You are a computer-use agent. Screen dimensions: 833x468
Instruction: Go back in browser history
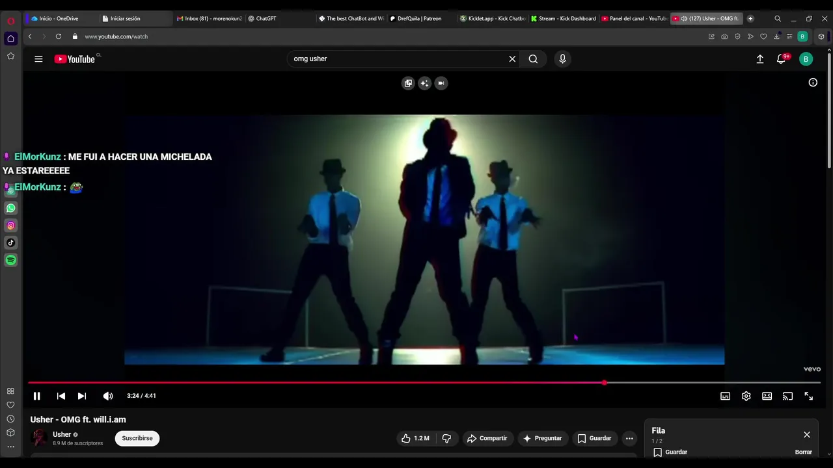[30, 36]
